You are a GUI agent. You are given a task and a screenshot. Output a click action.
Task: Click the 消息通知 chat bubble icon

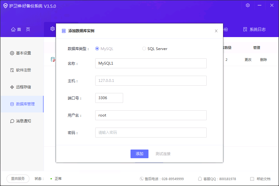(x=12, y=121)
